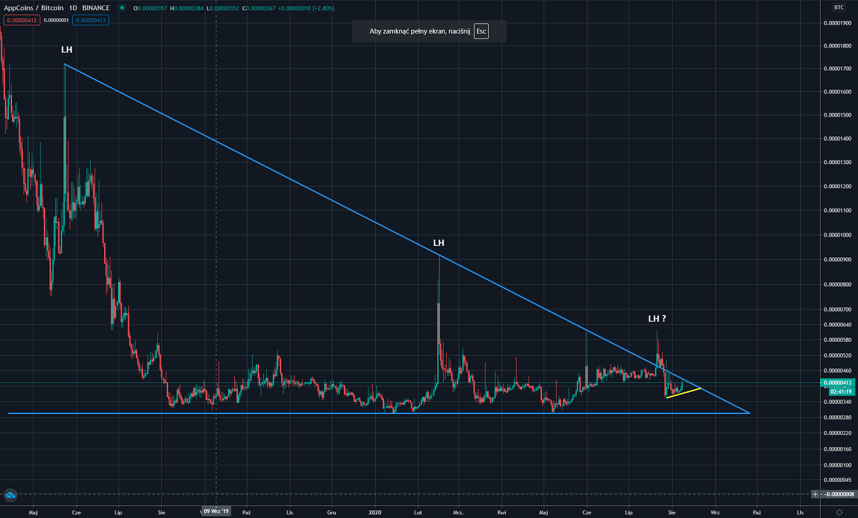Image resolution: width=858 pixels, height=518 pixels.
Task: Click the LH label above the Lut 2020 peak
Action: click(x=439, y=243)
